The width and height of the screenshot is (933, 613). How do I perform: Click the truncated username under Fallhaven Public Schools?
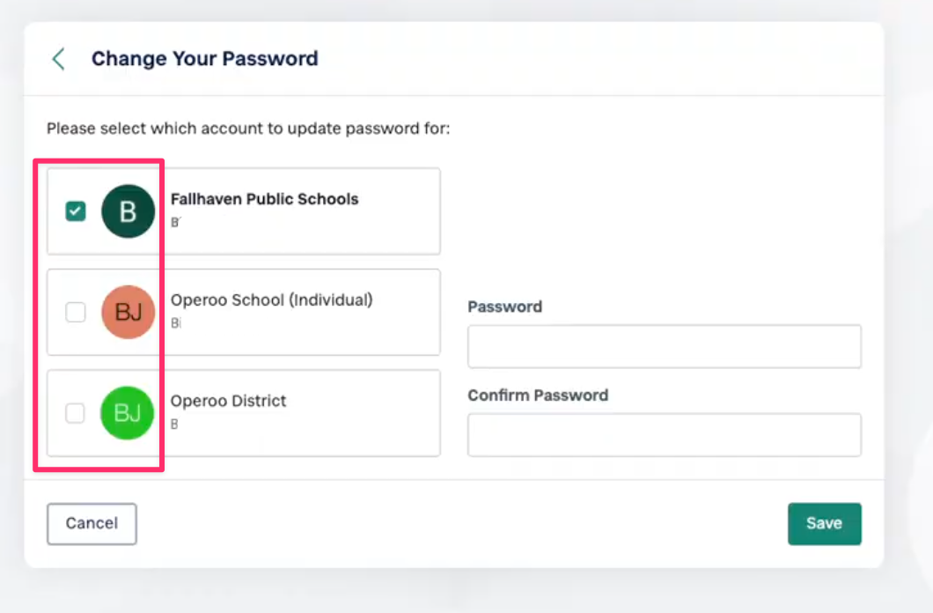point(175,223)
